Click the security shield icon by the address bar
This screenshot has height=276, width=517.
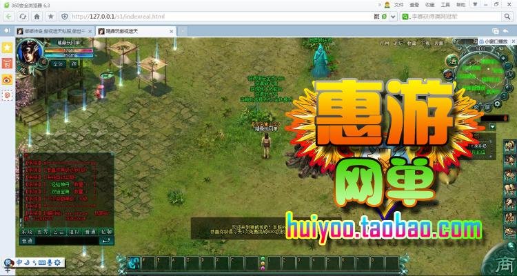[x=65, y=17]
